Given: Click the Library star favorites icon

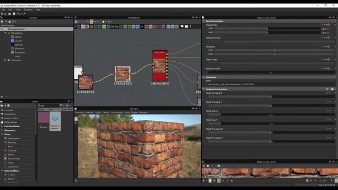Looking at the screenshot, I should pyautogui.click(x=67, y=106).
